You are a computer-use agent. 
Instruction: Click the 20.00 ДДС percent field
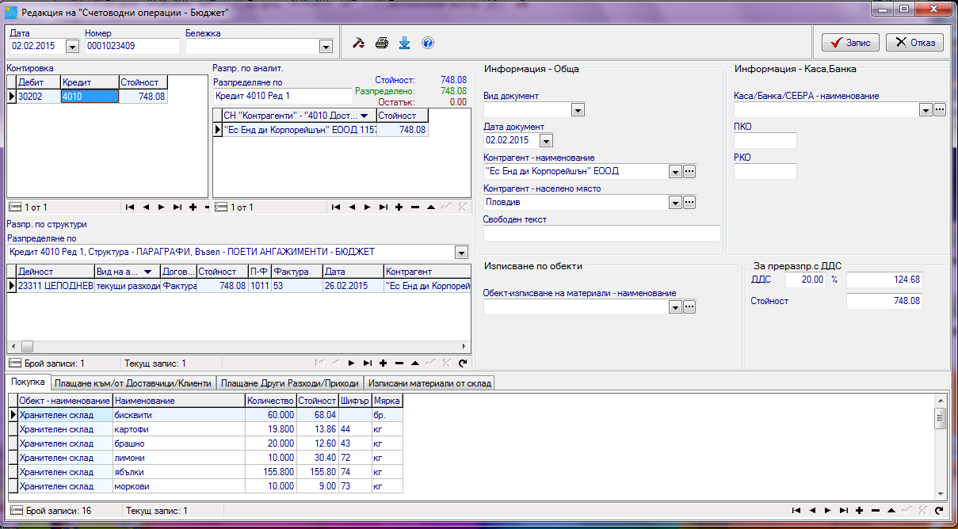(805, 280)
